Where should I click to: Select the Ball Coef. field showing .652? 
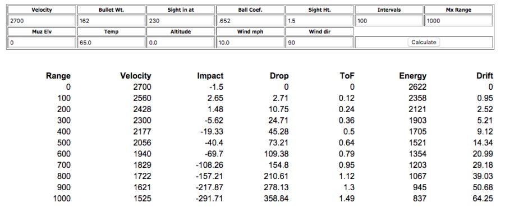click(250, 21)
